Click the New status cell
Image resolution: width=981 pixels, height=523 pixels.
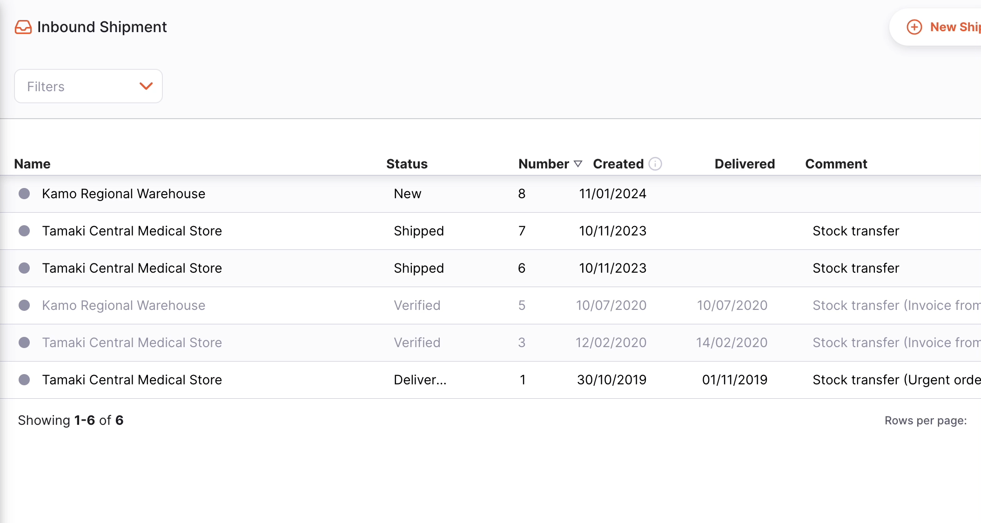click(408, 194)
